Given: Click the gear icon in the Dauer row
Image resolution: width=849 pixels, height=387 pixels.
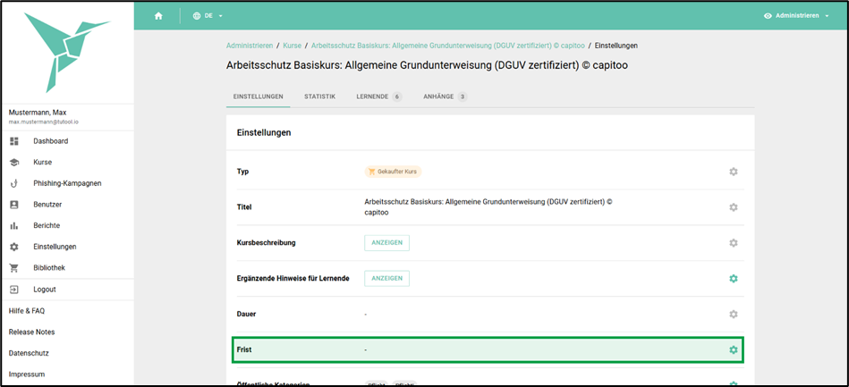Looking at the screenshot, I should [733, 315].
